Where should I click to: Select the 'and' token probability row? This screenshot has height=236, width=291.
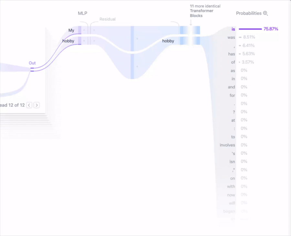click(x=238, y=87)
